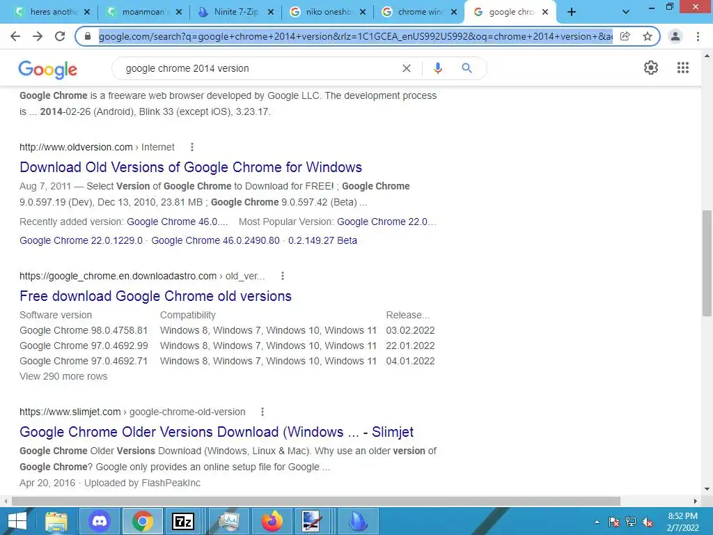Viewport: 713px width, 535px height.
Task: Open Discord from the taskbar
Action: coord(100,521)
